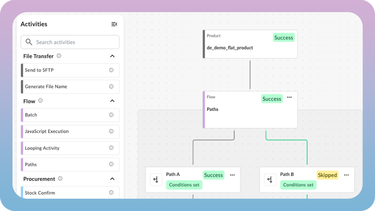Click the Path A title text
The image size is (375, 211).
(x=173, y=174)
